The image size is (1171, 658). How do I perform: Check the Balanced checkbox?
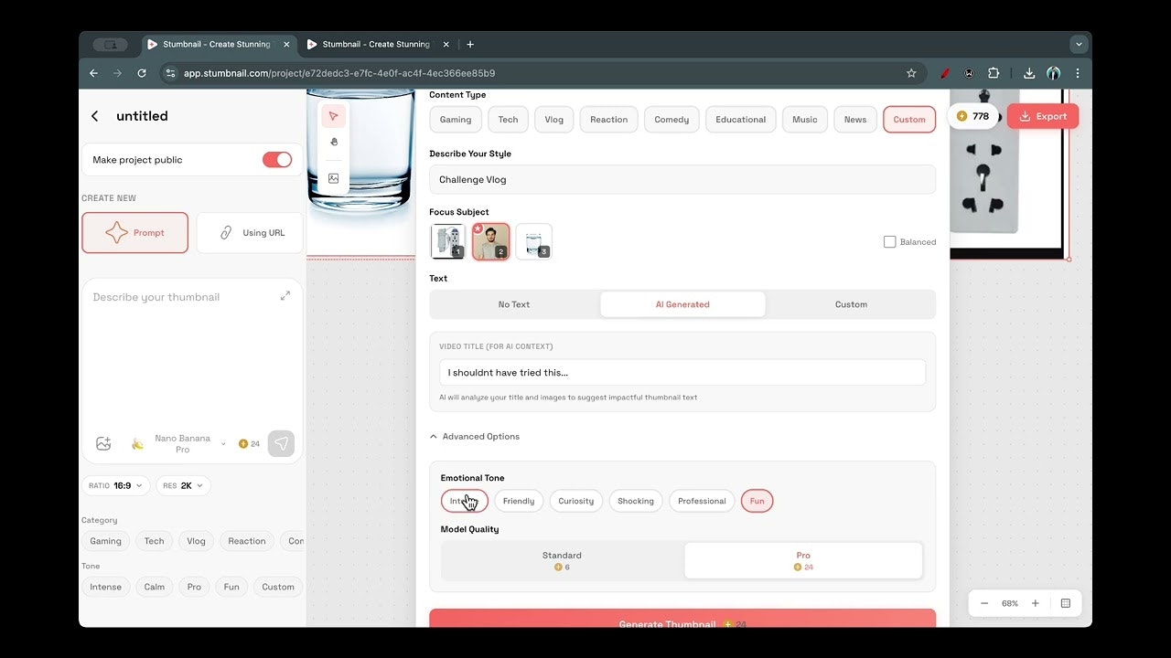coord(889,241)
